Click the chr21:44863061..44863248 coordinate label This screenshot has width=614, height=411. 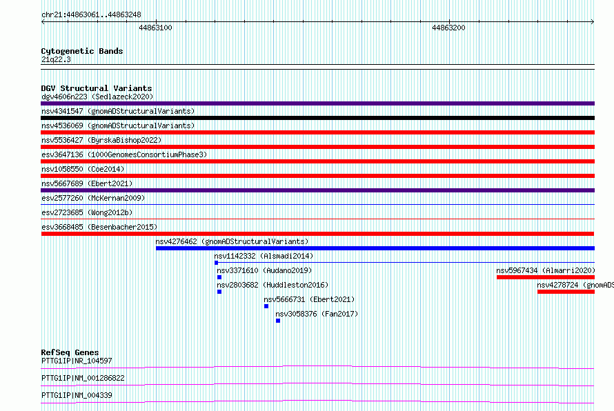(91, 15)
